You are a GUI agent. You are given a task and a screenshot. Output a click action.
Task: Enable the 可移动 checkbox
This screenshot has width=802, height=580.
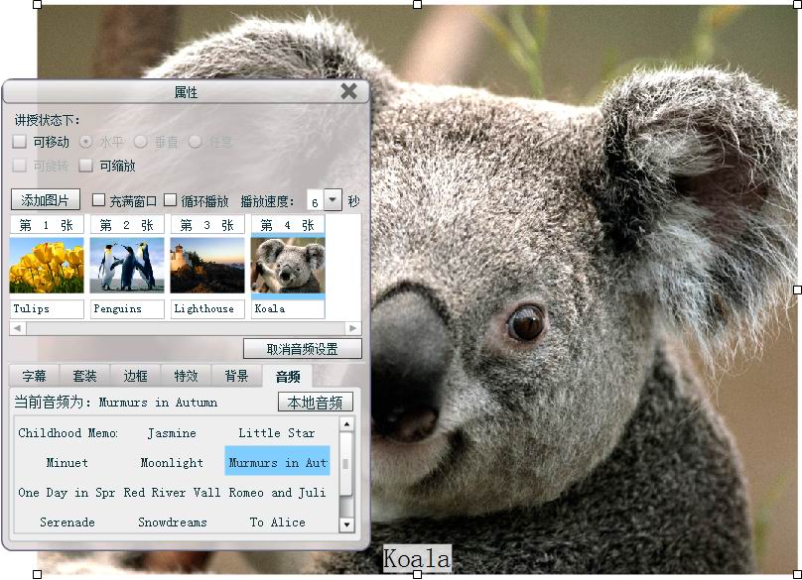(20, 142)
